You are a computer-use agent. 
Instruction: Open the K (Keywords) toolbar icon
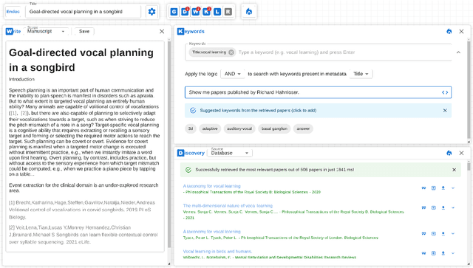[x=206, y=12]
